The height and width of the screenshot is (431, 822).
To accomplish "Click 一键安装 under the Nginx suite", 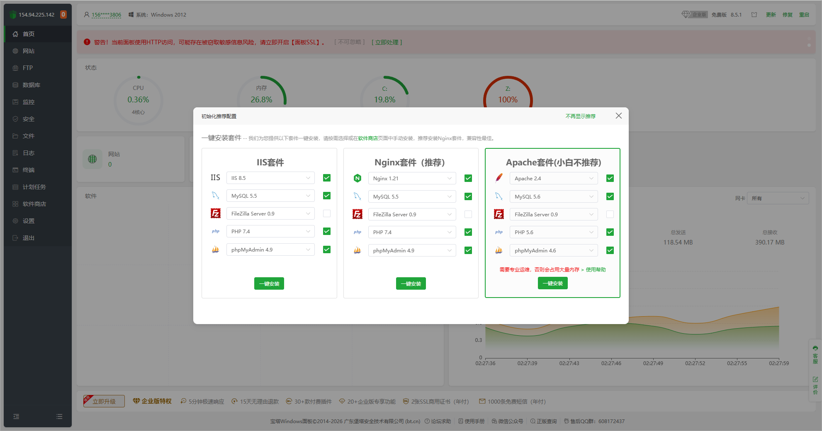I will click(x=411, y=283).
